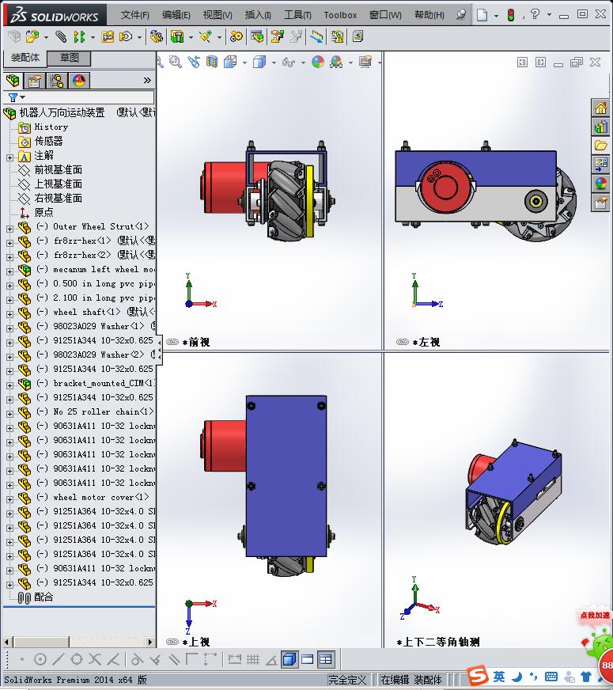Image resolution: width=613 pixels, height=690 pixels.
Task: Click the Sogou input method S icon
Action: (x=478, y=676)
